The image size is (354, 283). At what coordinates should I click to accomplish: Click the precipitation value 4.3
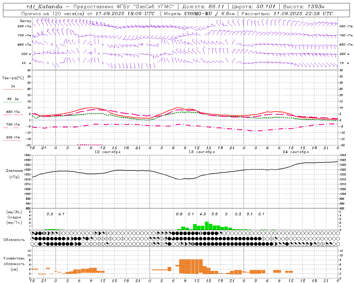[x=203, y=214]
